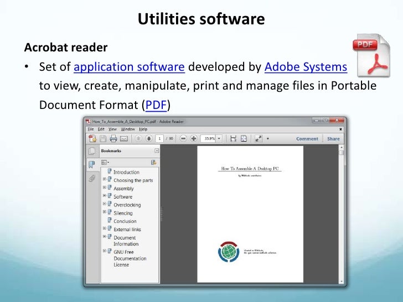Expand the Silencing bookmark node

coord(105,212)
